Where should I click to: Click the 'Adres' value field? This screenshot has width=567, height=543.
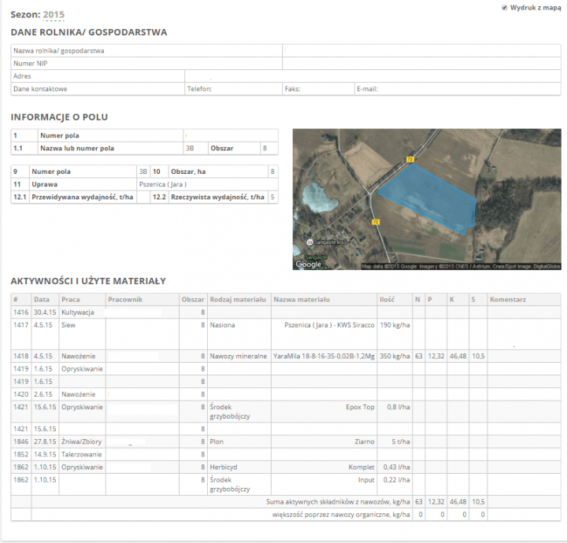point(370,76)
